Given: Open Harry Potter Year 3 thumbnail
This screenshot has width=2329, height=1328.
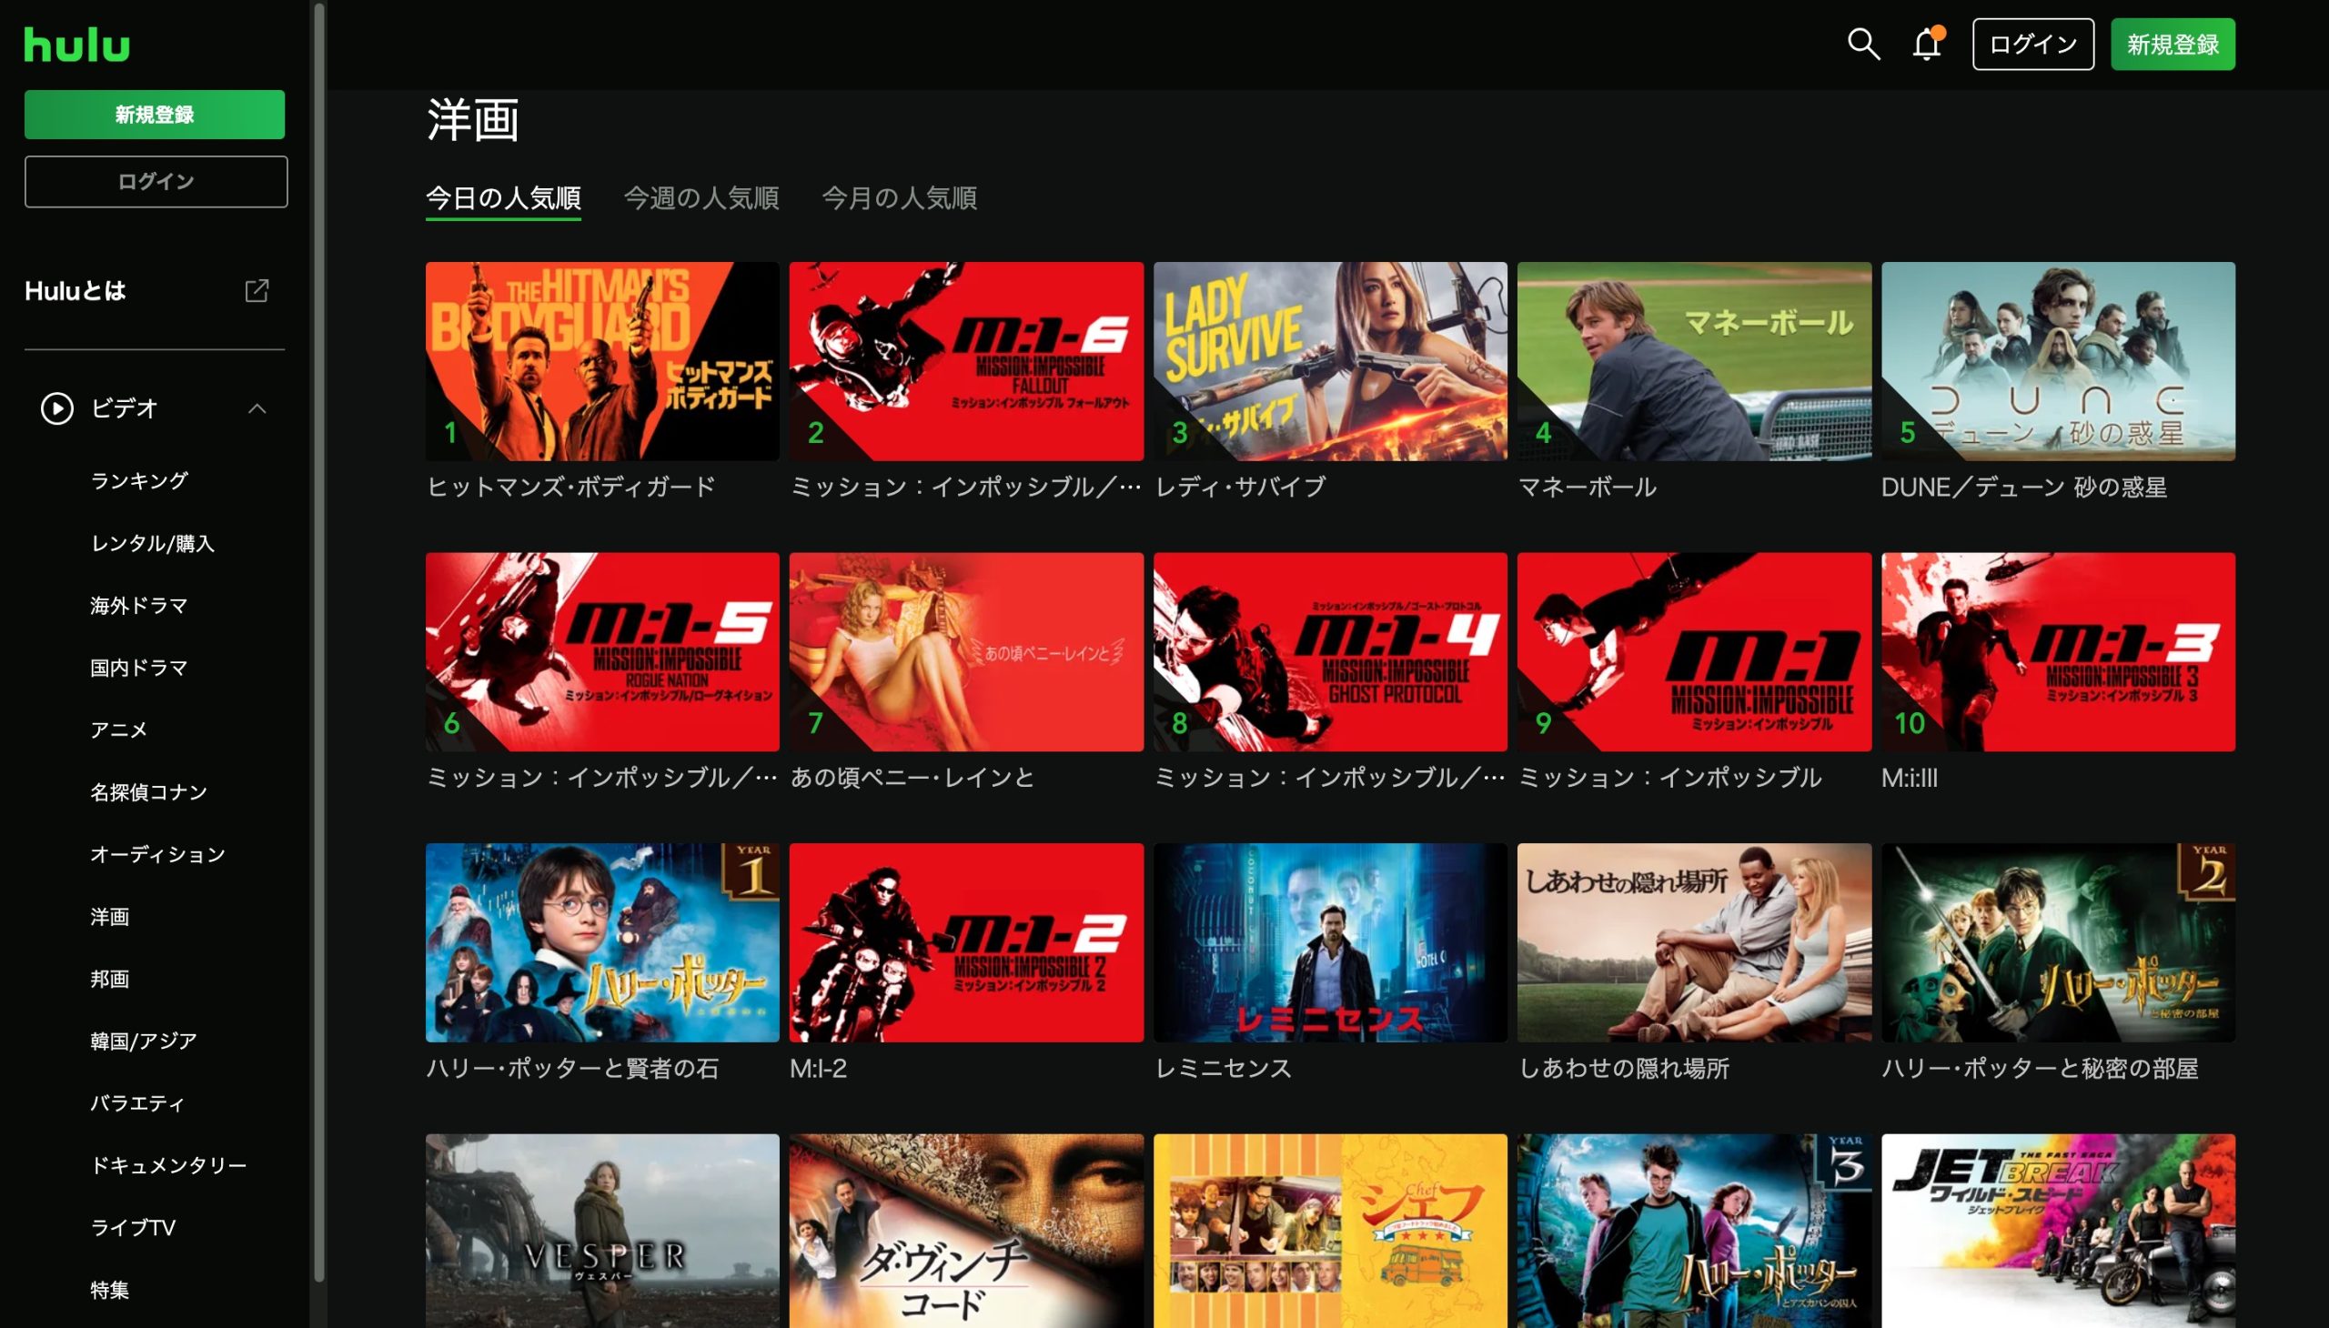Looking at the screenshot, I should click(1694, 1232).
